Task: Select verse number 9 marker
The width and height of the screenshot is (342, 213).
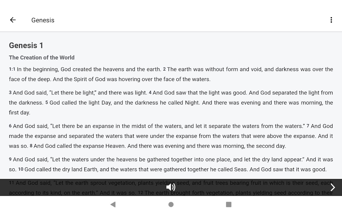Action: pyautogui.click(x=10, y=159)
